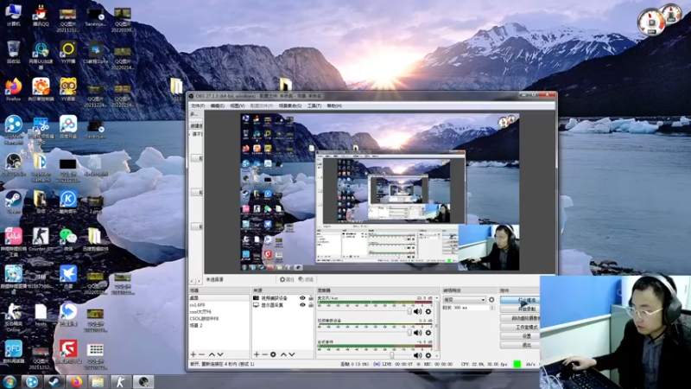
Task: Open settings gear for the second mixer channel
Action: 428,333
